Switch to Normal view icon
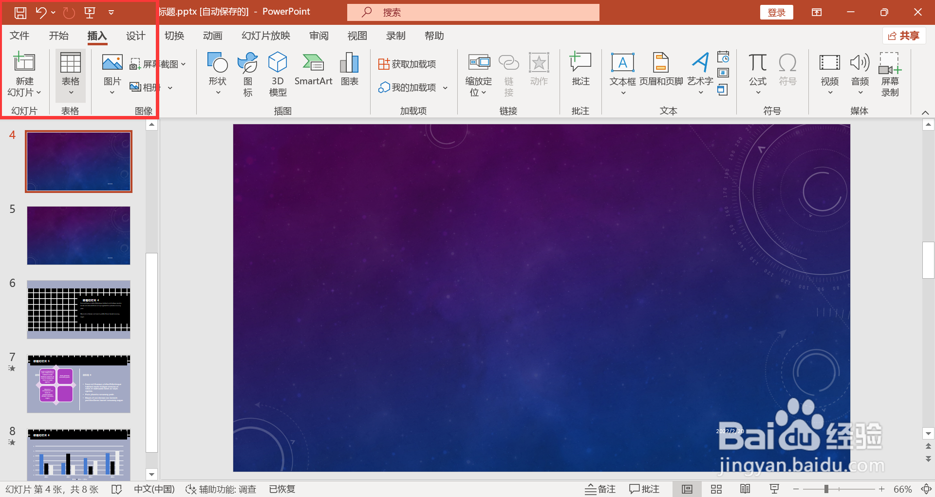 (x=687, y=489)
